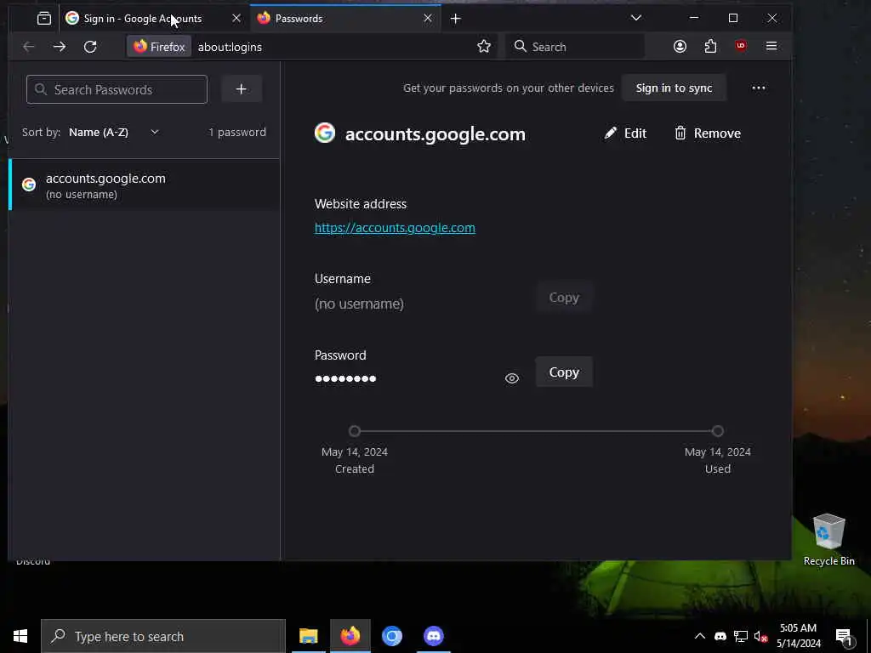Open the three-dot passwords menu
The height and width of the screenshot is (653, 871).
click(x=758, y=88)
